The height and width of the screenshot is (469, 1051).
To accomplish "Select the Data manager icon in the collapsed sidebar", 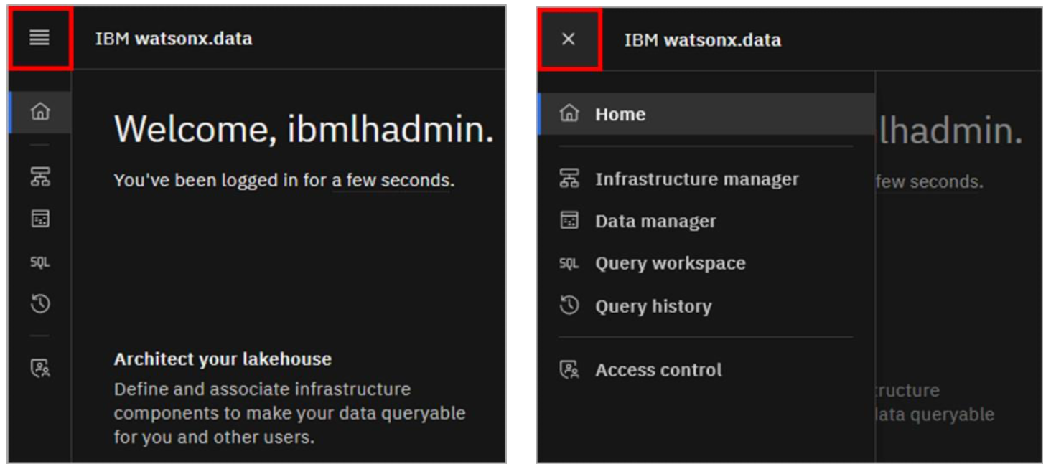I will [x=40, y=219].
